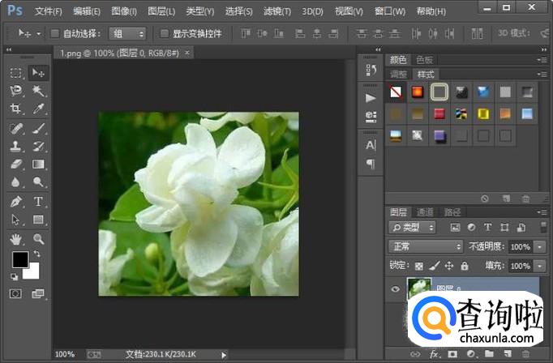Select the Hand tool
Screen dimensions: 553x363
click(x=15, y=239)
